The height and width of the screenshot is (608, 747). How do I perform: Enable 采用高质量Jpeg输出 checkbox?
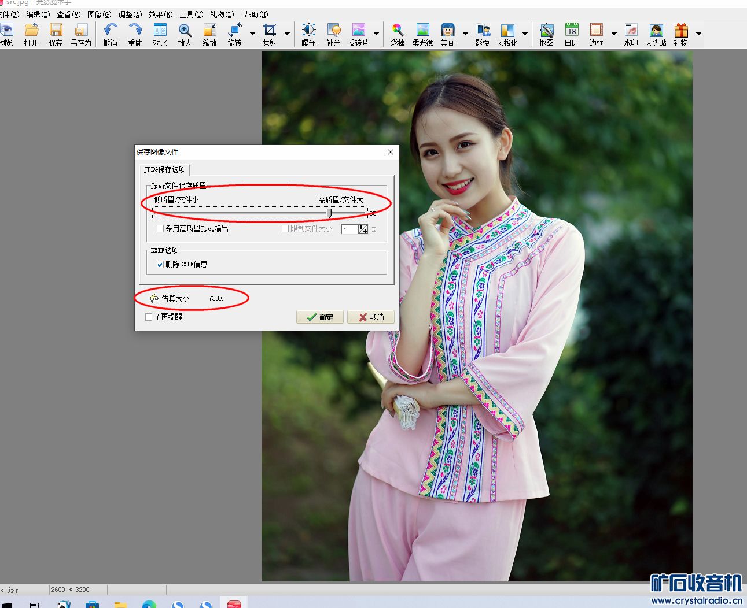pyautogui.click(x=160, y=229)
